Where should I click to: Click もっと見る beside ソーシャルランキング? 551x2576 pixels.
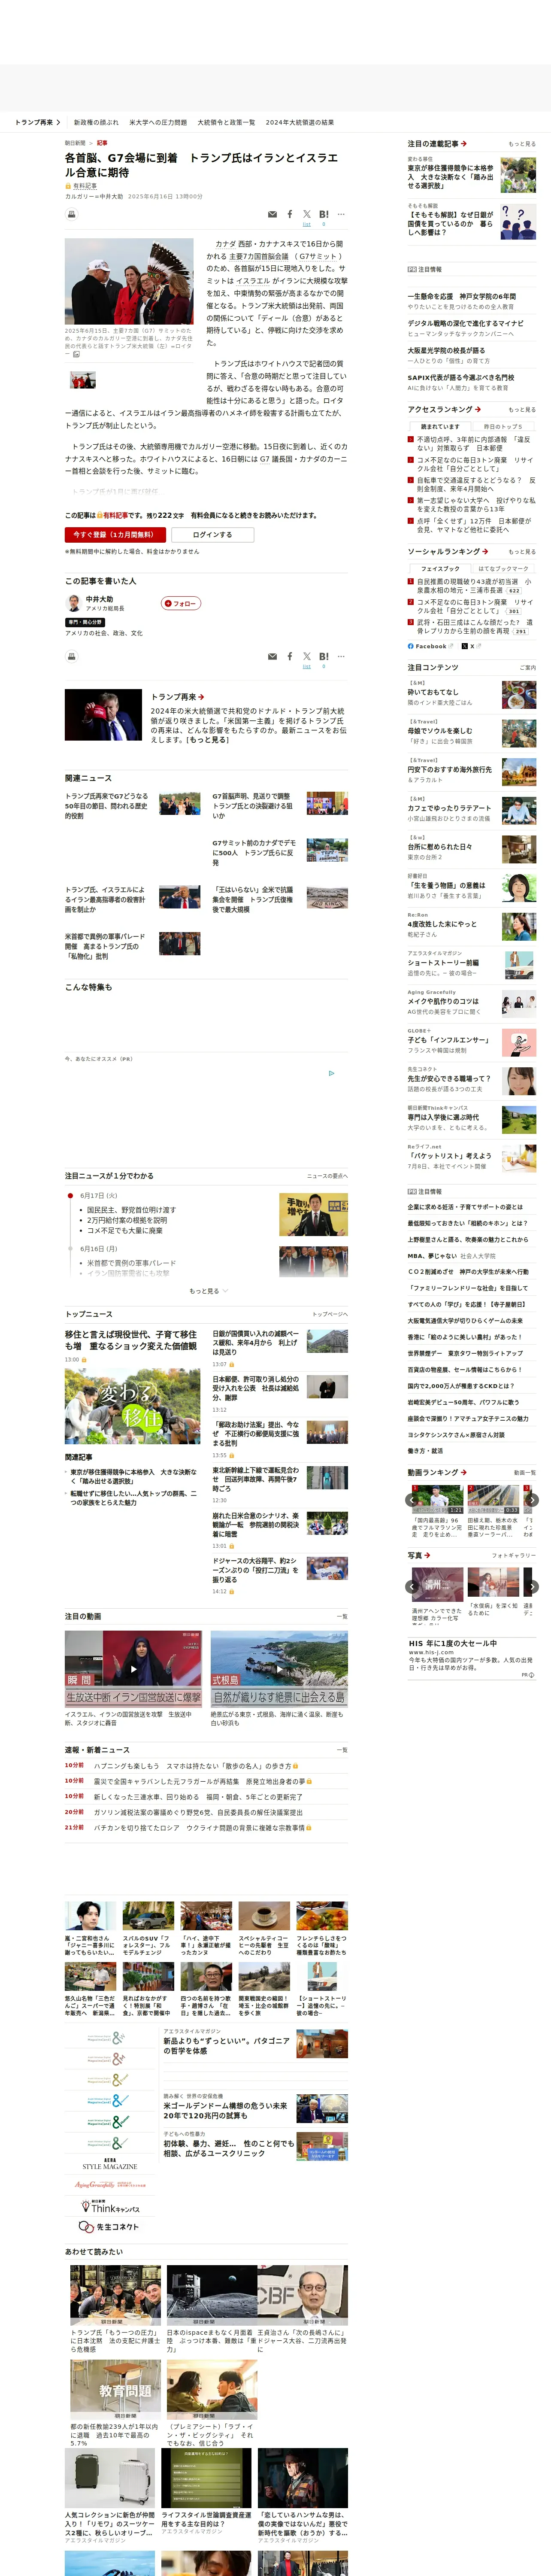[x=522, y=552]
